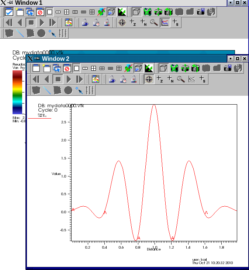
Task: Click the Pseudocolor legend color bar
Action: pyautogui.click(x=17, y=92)
